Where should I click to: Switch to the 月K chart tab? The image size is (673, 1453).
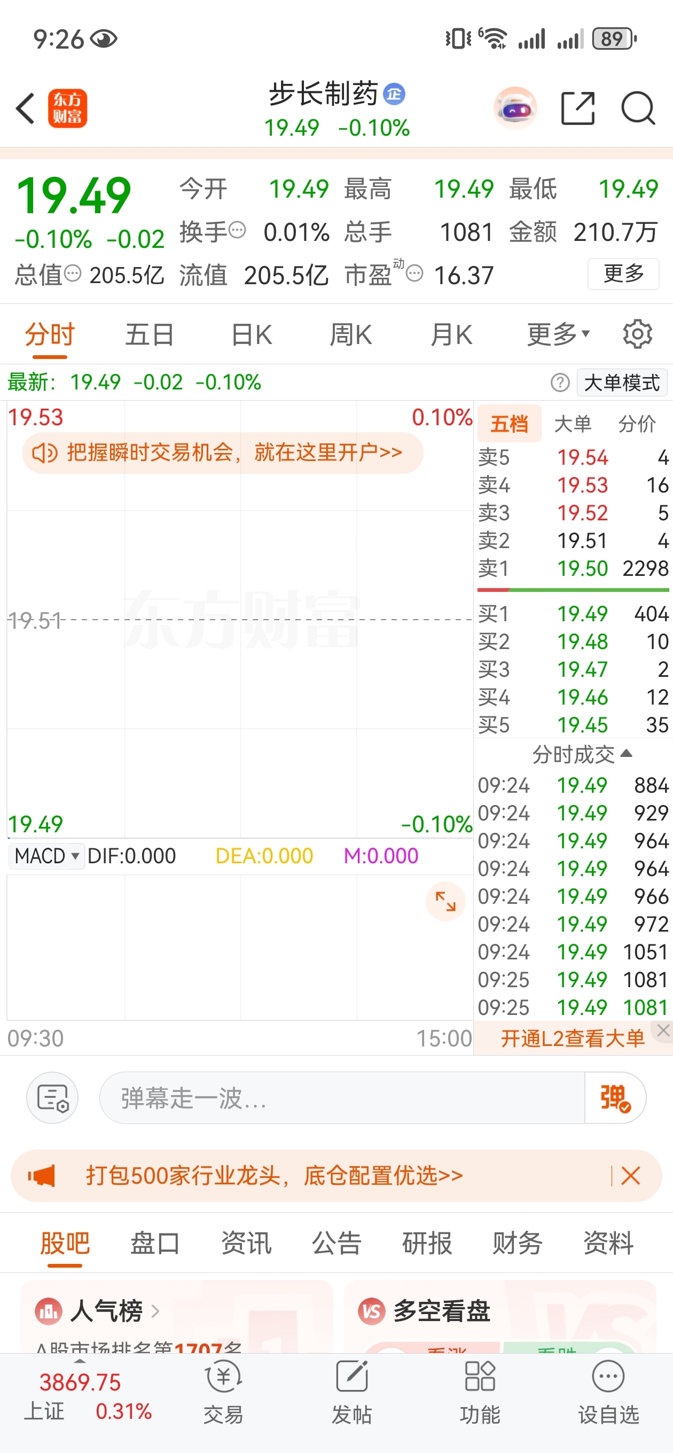click(451, 334)
